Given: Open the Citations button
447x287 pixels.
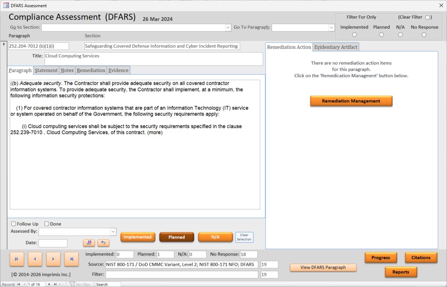Looking at the screenshot, I should pos(421,258).
